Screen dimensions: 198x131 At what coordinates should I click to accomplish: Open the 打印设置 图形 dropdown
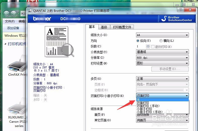pyautogui.click(x=162, y=63)
